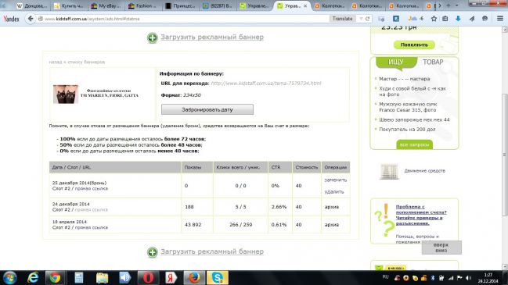Open Skype from the taskbar
This screenshot has width=508, height=285.
pyautogui.click(x=218, y=277)
